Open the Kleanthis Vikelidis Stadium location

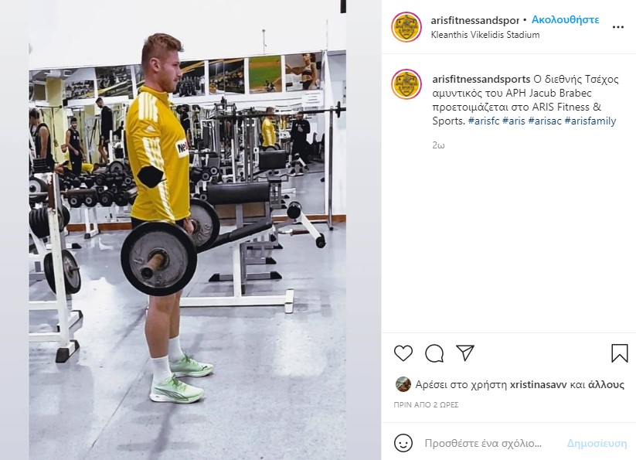[485, 35]
